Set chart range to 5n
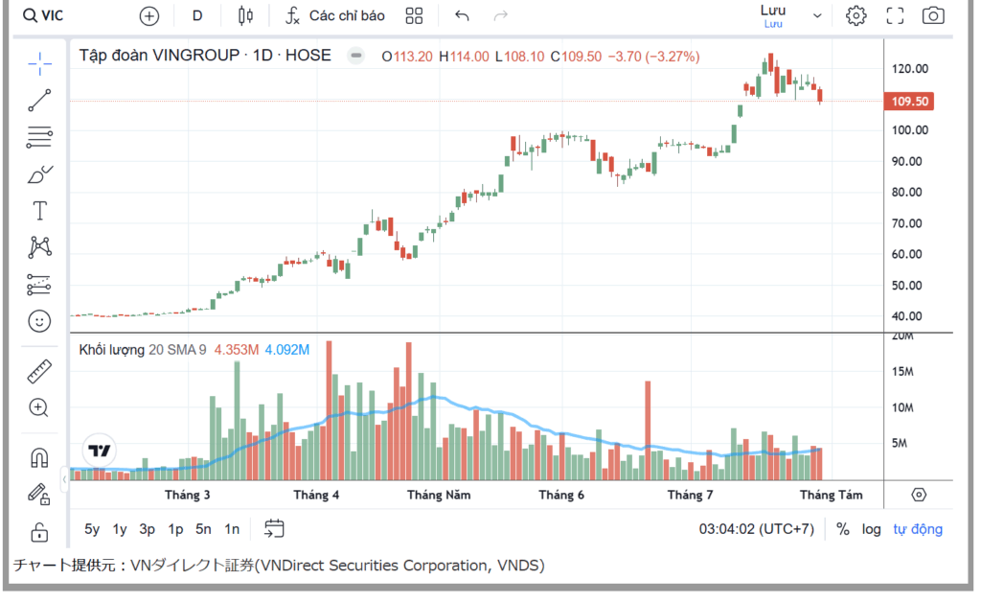Screen dimensions: 981x602 coord(203,529)
